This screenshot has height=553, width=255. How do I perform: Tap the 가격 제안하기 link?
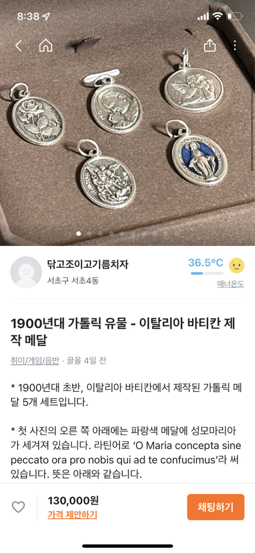coord(72,515)
